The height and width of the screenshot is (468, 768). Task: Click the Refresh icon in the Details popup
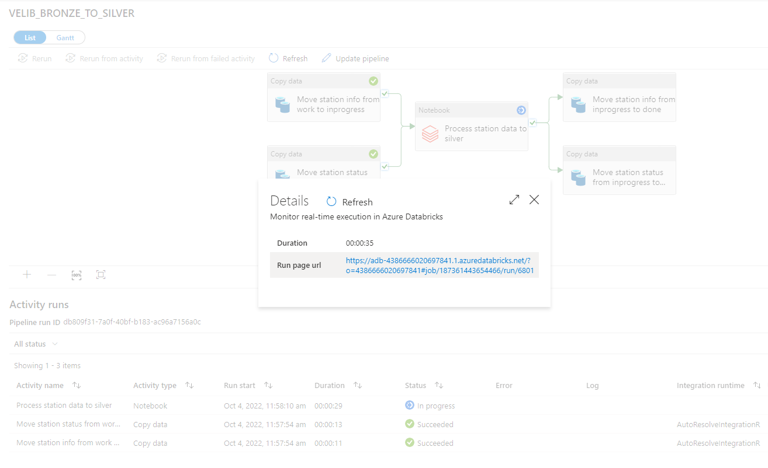(331, 202)
